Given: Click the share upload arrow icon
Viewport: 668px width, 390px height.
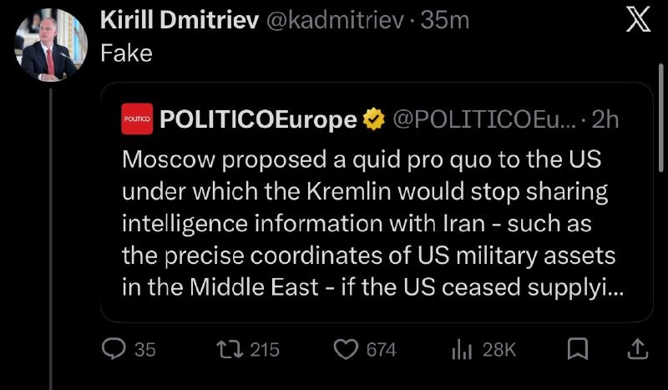Looking at the screenshot, I should (x=635, y=349).
